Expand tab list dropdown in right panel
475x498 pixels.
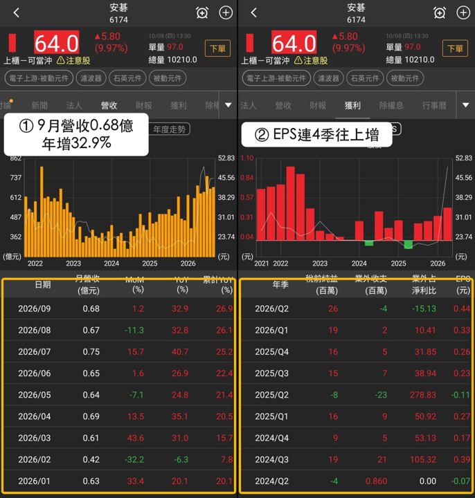coord(466,105)
